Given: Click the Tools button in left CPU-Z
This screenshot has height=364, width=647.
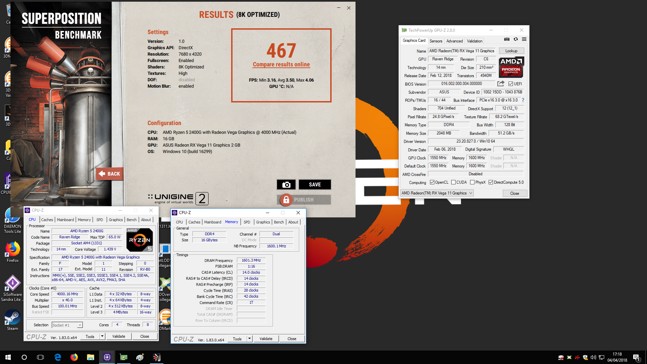Looking at the screenshot, I should [90, 336].
